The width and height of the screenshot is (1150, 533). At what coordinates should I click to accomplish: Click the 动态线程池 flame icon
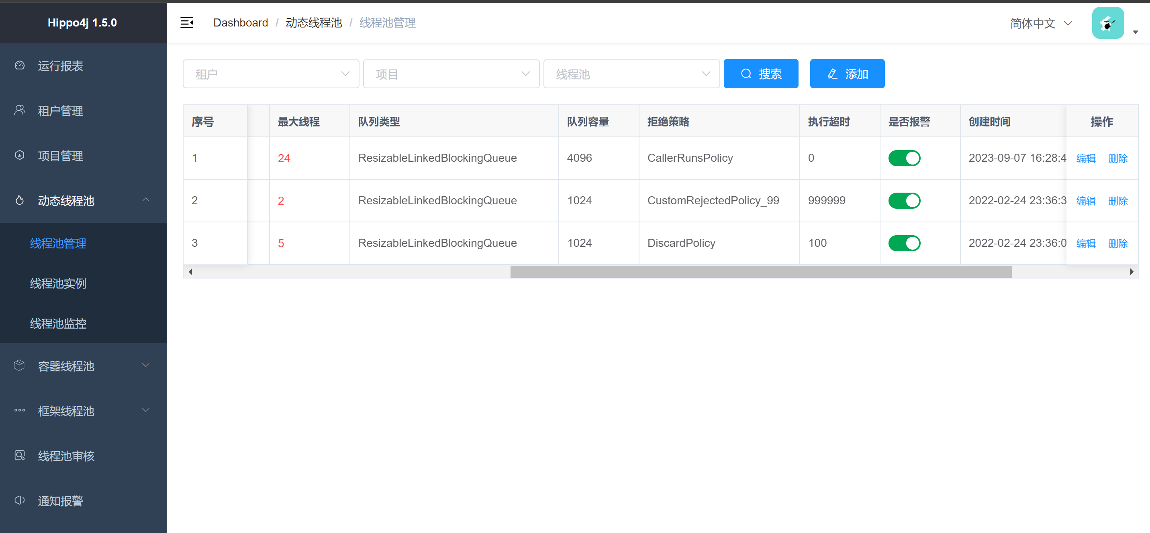coord(20,200)
